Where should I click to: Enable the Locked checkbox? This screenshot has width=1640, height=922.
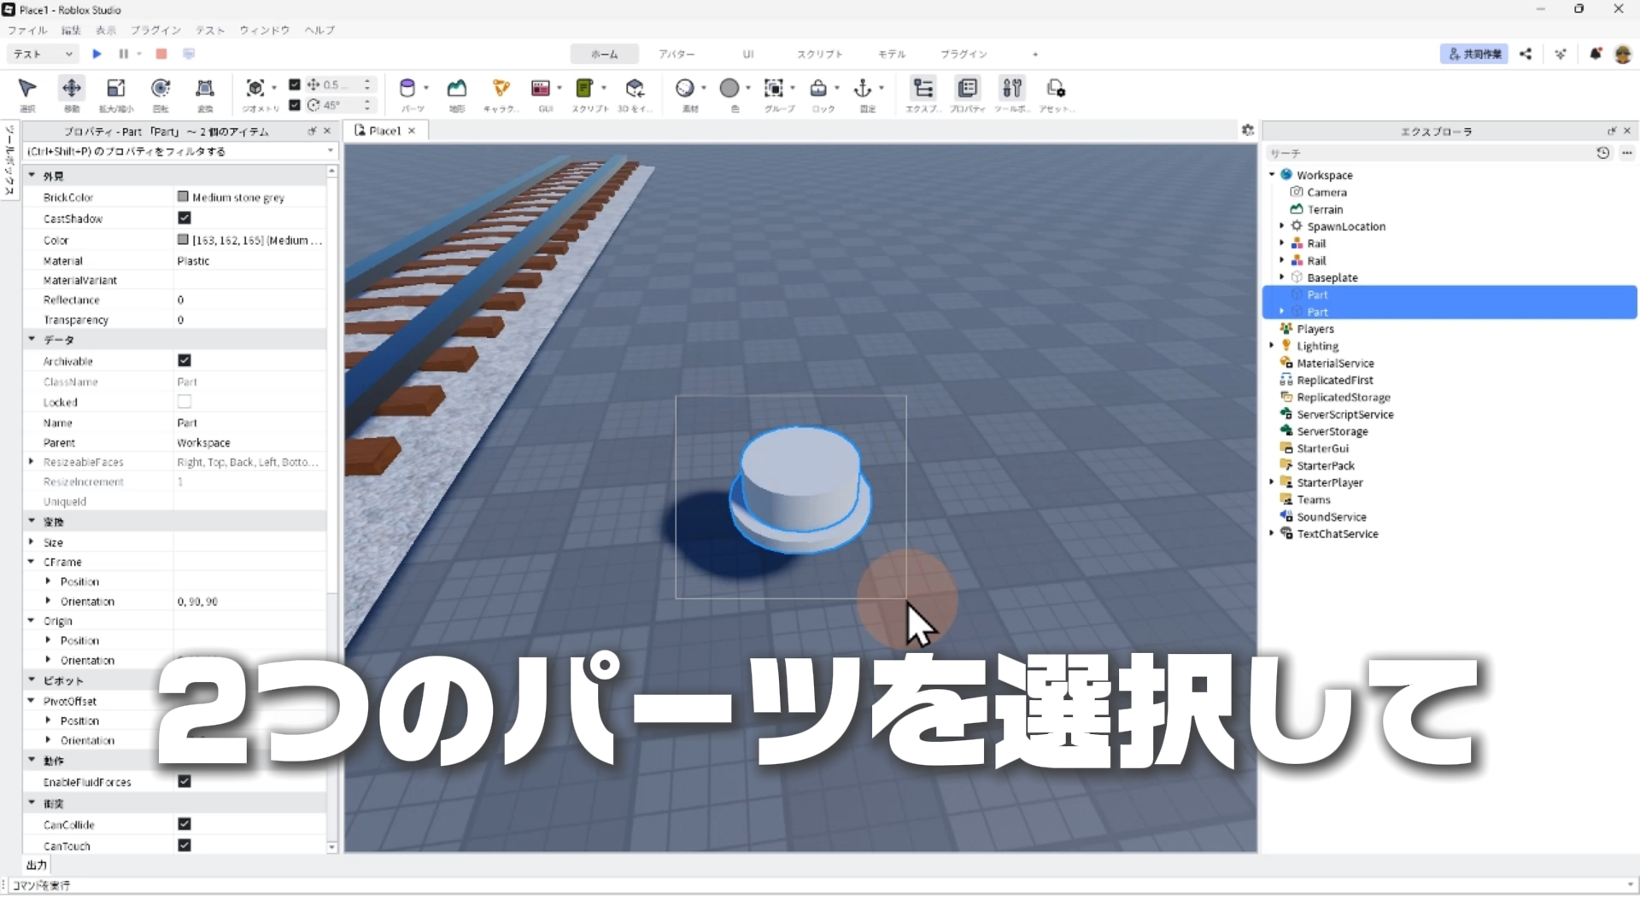pyautogui.click(x=184, y=401)
